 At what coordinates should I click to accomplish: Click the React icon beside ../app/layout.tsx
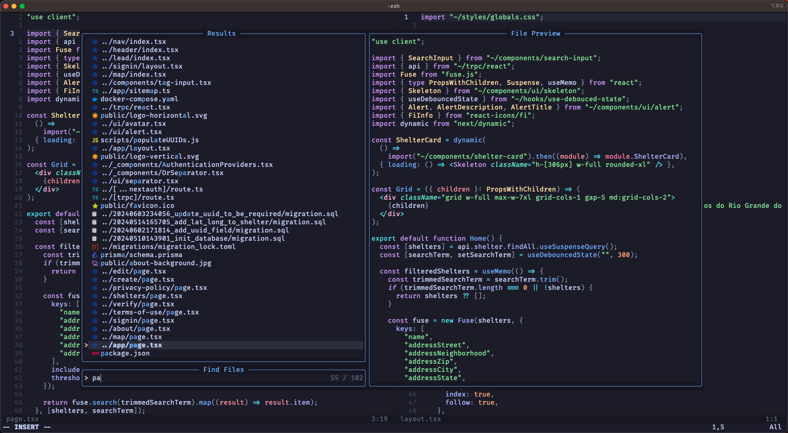point(95,148)
